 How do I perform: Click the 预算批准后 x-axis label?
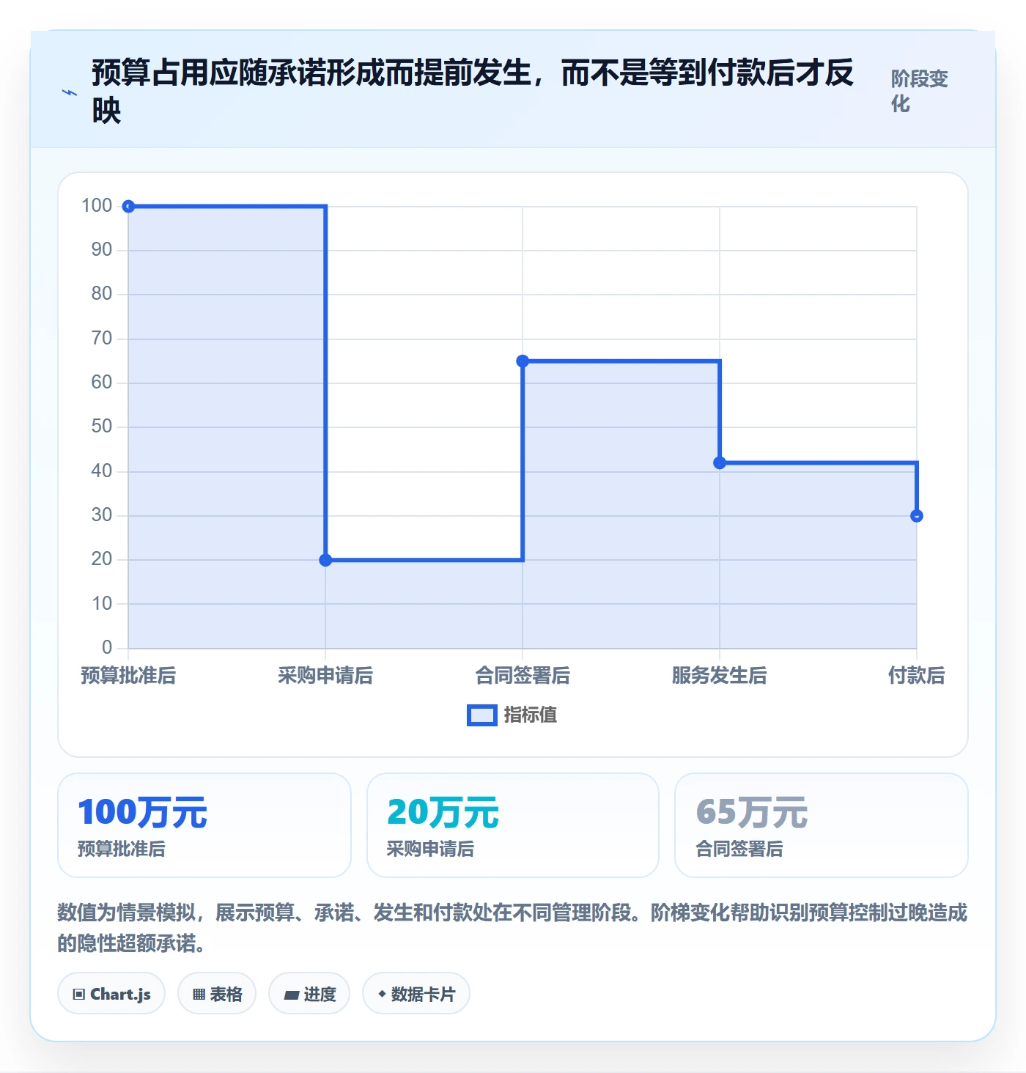pos(128,676)
